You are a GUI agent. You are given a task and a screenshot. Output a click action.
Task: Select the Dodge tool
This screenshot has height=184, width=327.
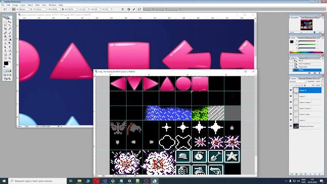coord(10,43)
